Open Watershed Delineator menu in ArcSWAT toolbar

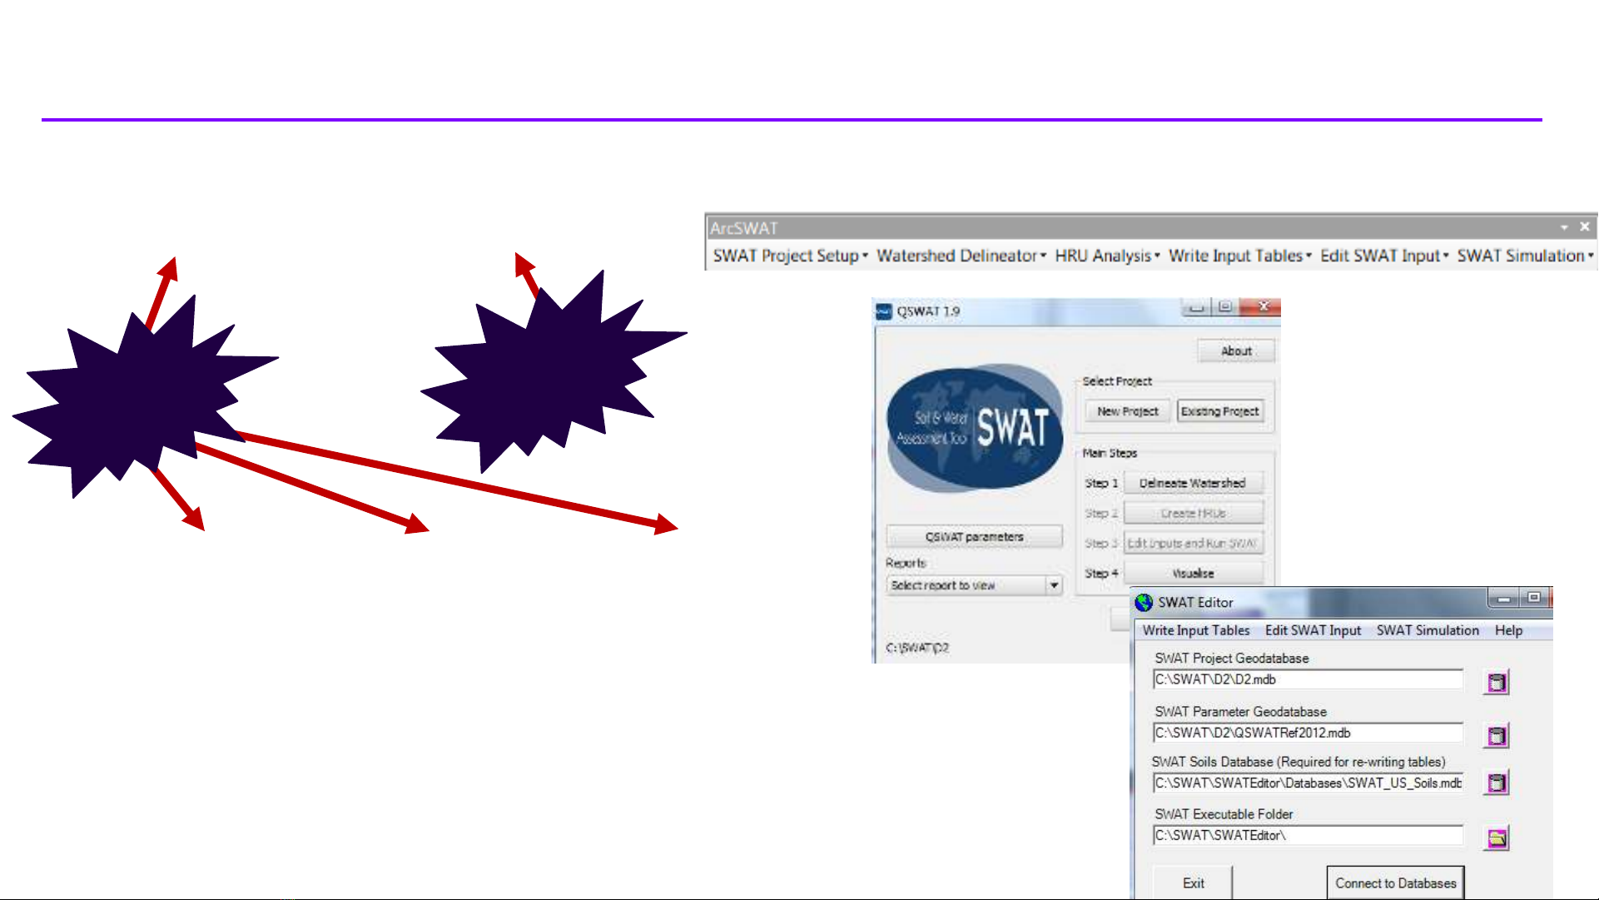point(961,256)
